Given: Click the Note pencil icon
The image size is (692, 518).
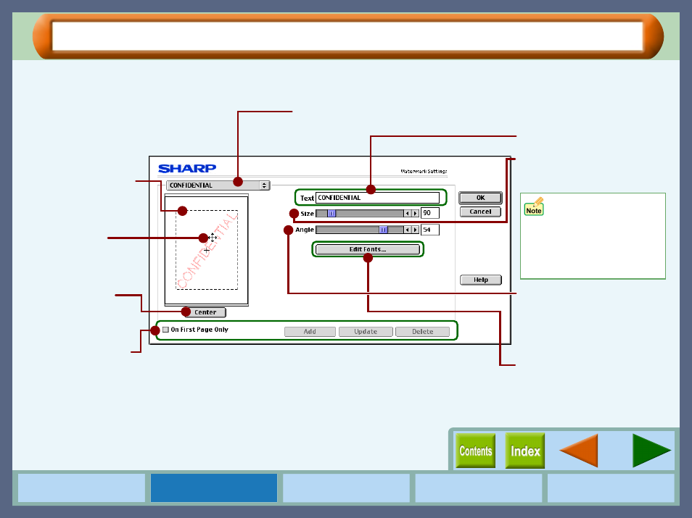Looking at the screenshot, I should 534,206.
